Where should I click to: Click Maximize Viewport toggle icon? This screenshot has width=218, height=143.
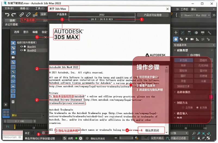tap(208, 138)
